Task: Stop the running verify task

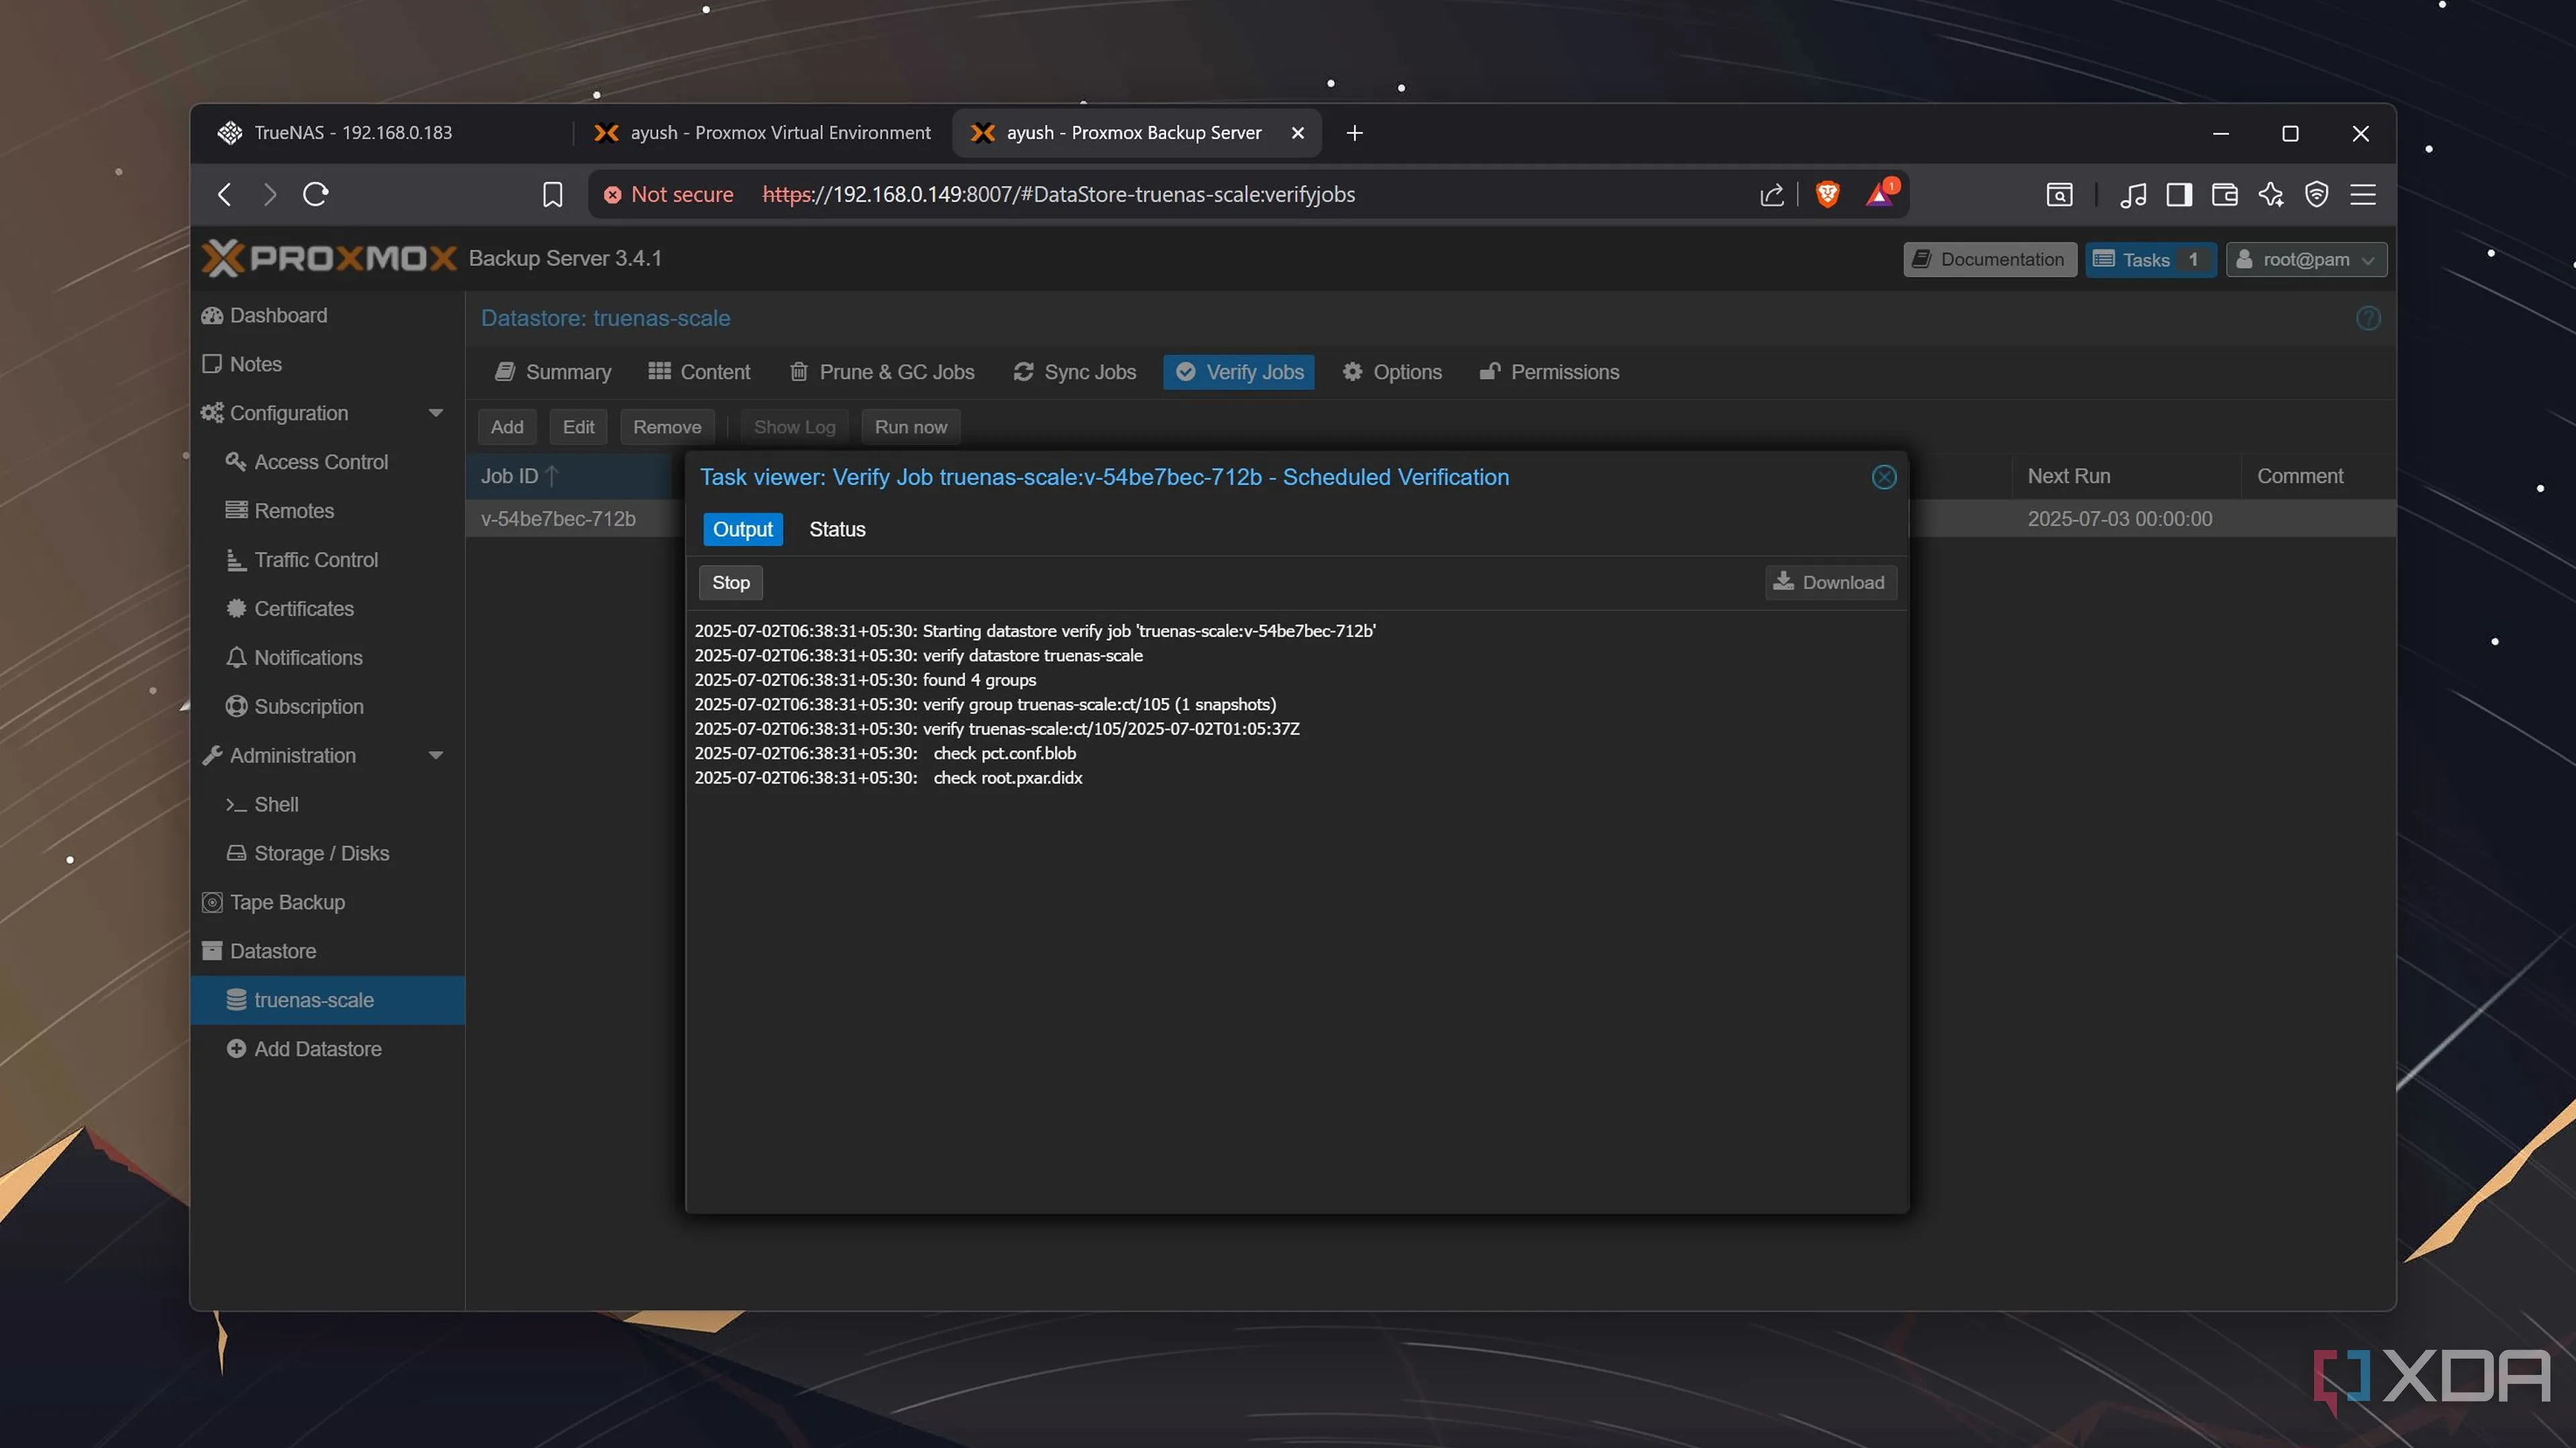Action: 730,583
